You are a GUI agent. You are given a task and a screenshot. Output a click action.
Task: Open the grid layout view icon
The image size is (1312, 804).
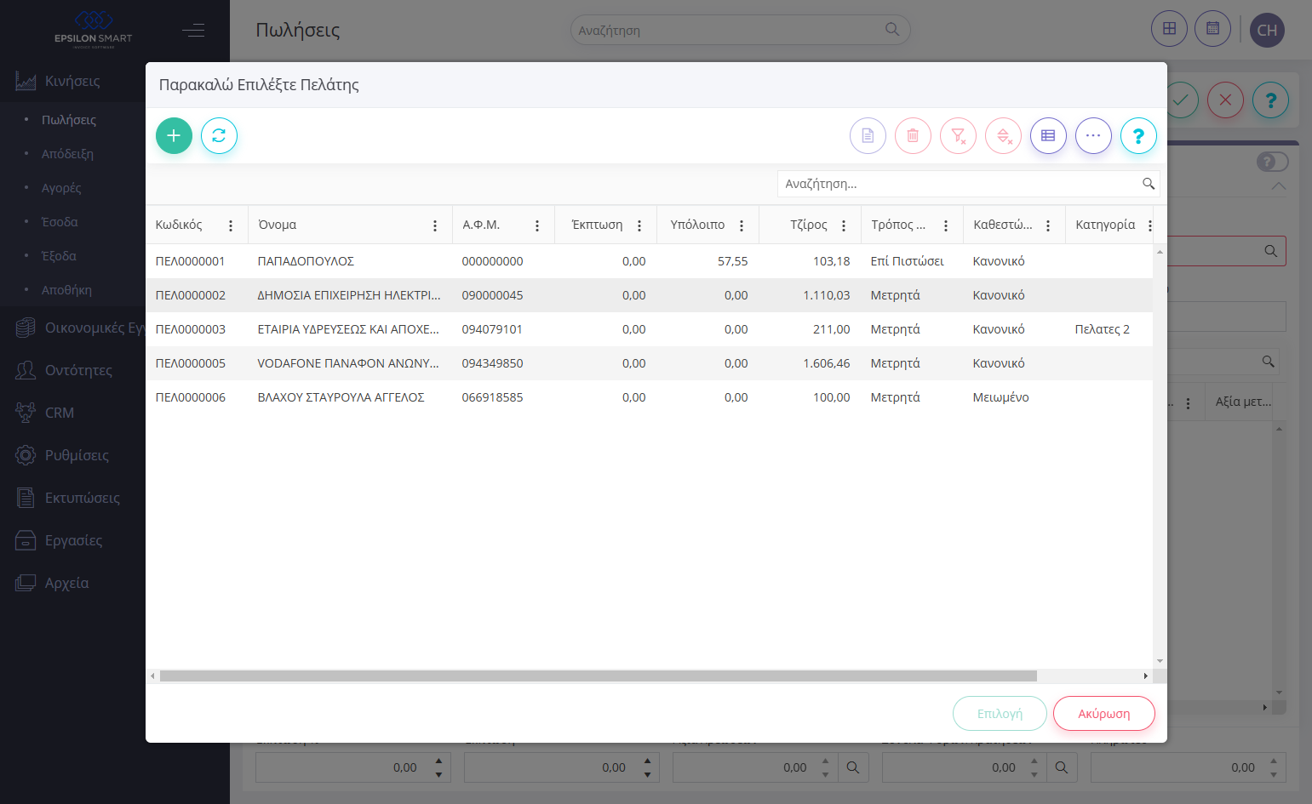coord(1048,135)
